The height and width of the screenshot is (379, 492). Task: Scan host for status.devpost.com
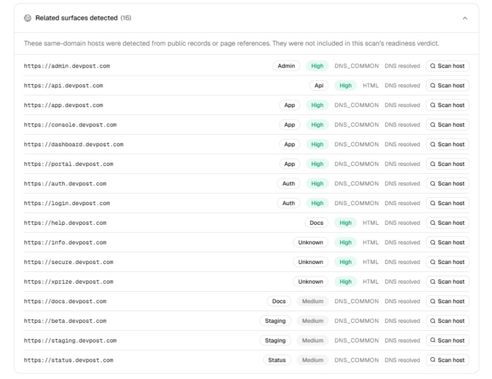(447, 360)
